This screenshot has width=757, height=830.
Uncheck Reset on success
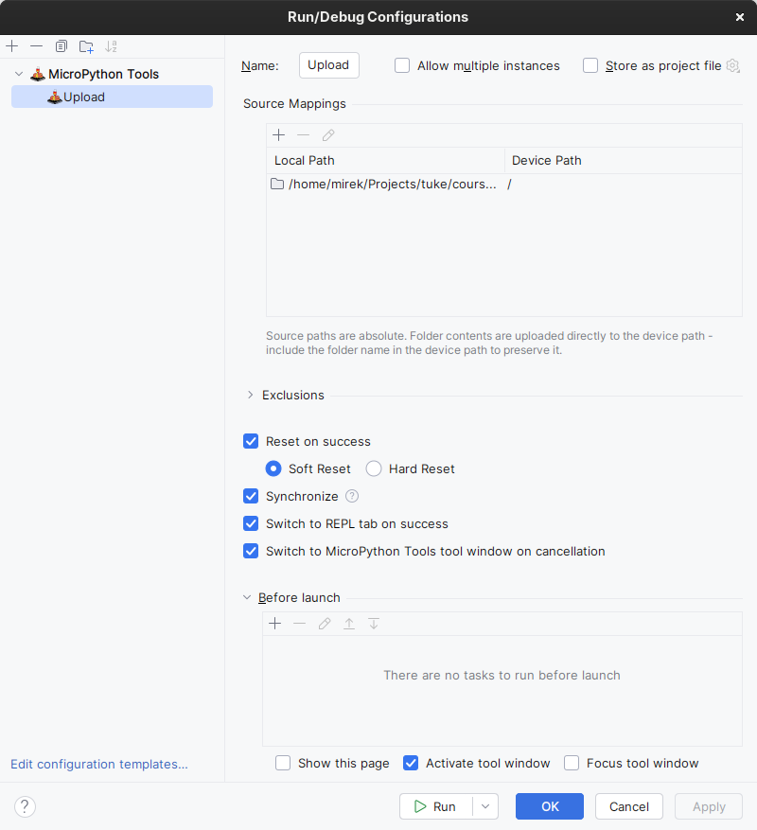point(251,441)
